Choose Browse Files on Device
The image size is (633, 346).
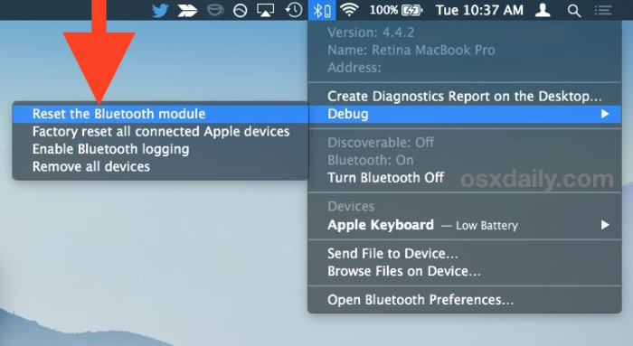click(x=465, y=271)
